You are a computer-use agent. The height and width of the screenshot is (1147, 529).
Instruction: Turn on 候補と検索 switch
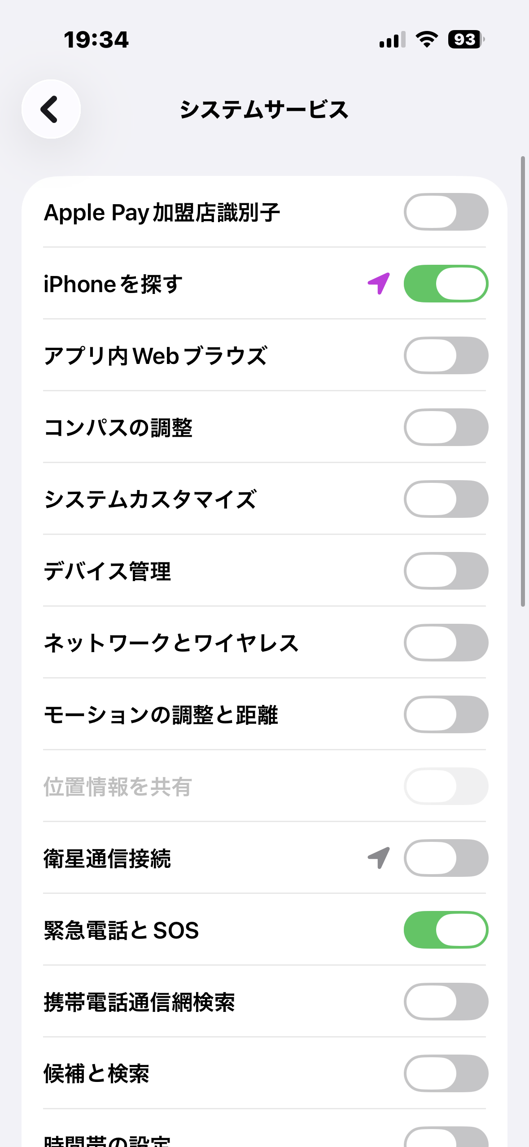tap(446, 1073)
